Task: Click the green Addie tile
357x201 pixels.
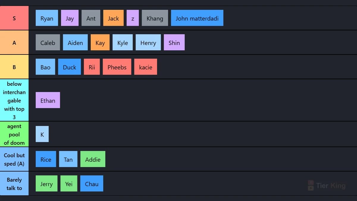Action: (93, 159)
